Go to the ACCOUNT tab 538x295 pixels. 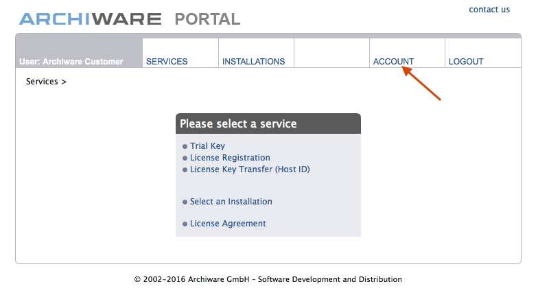tap(393, 62)
